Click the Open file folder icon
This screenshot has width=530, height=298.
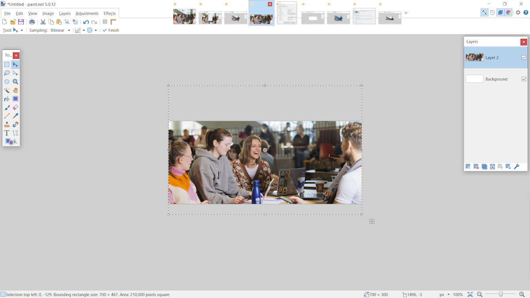13,22
